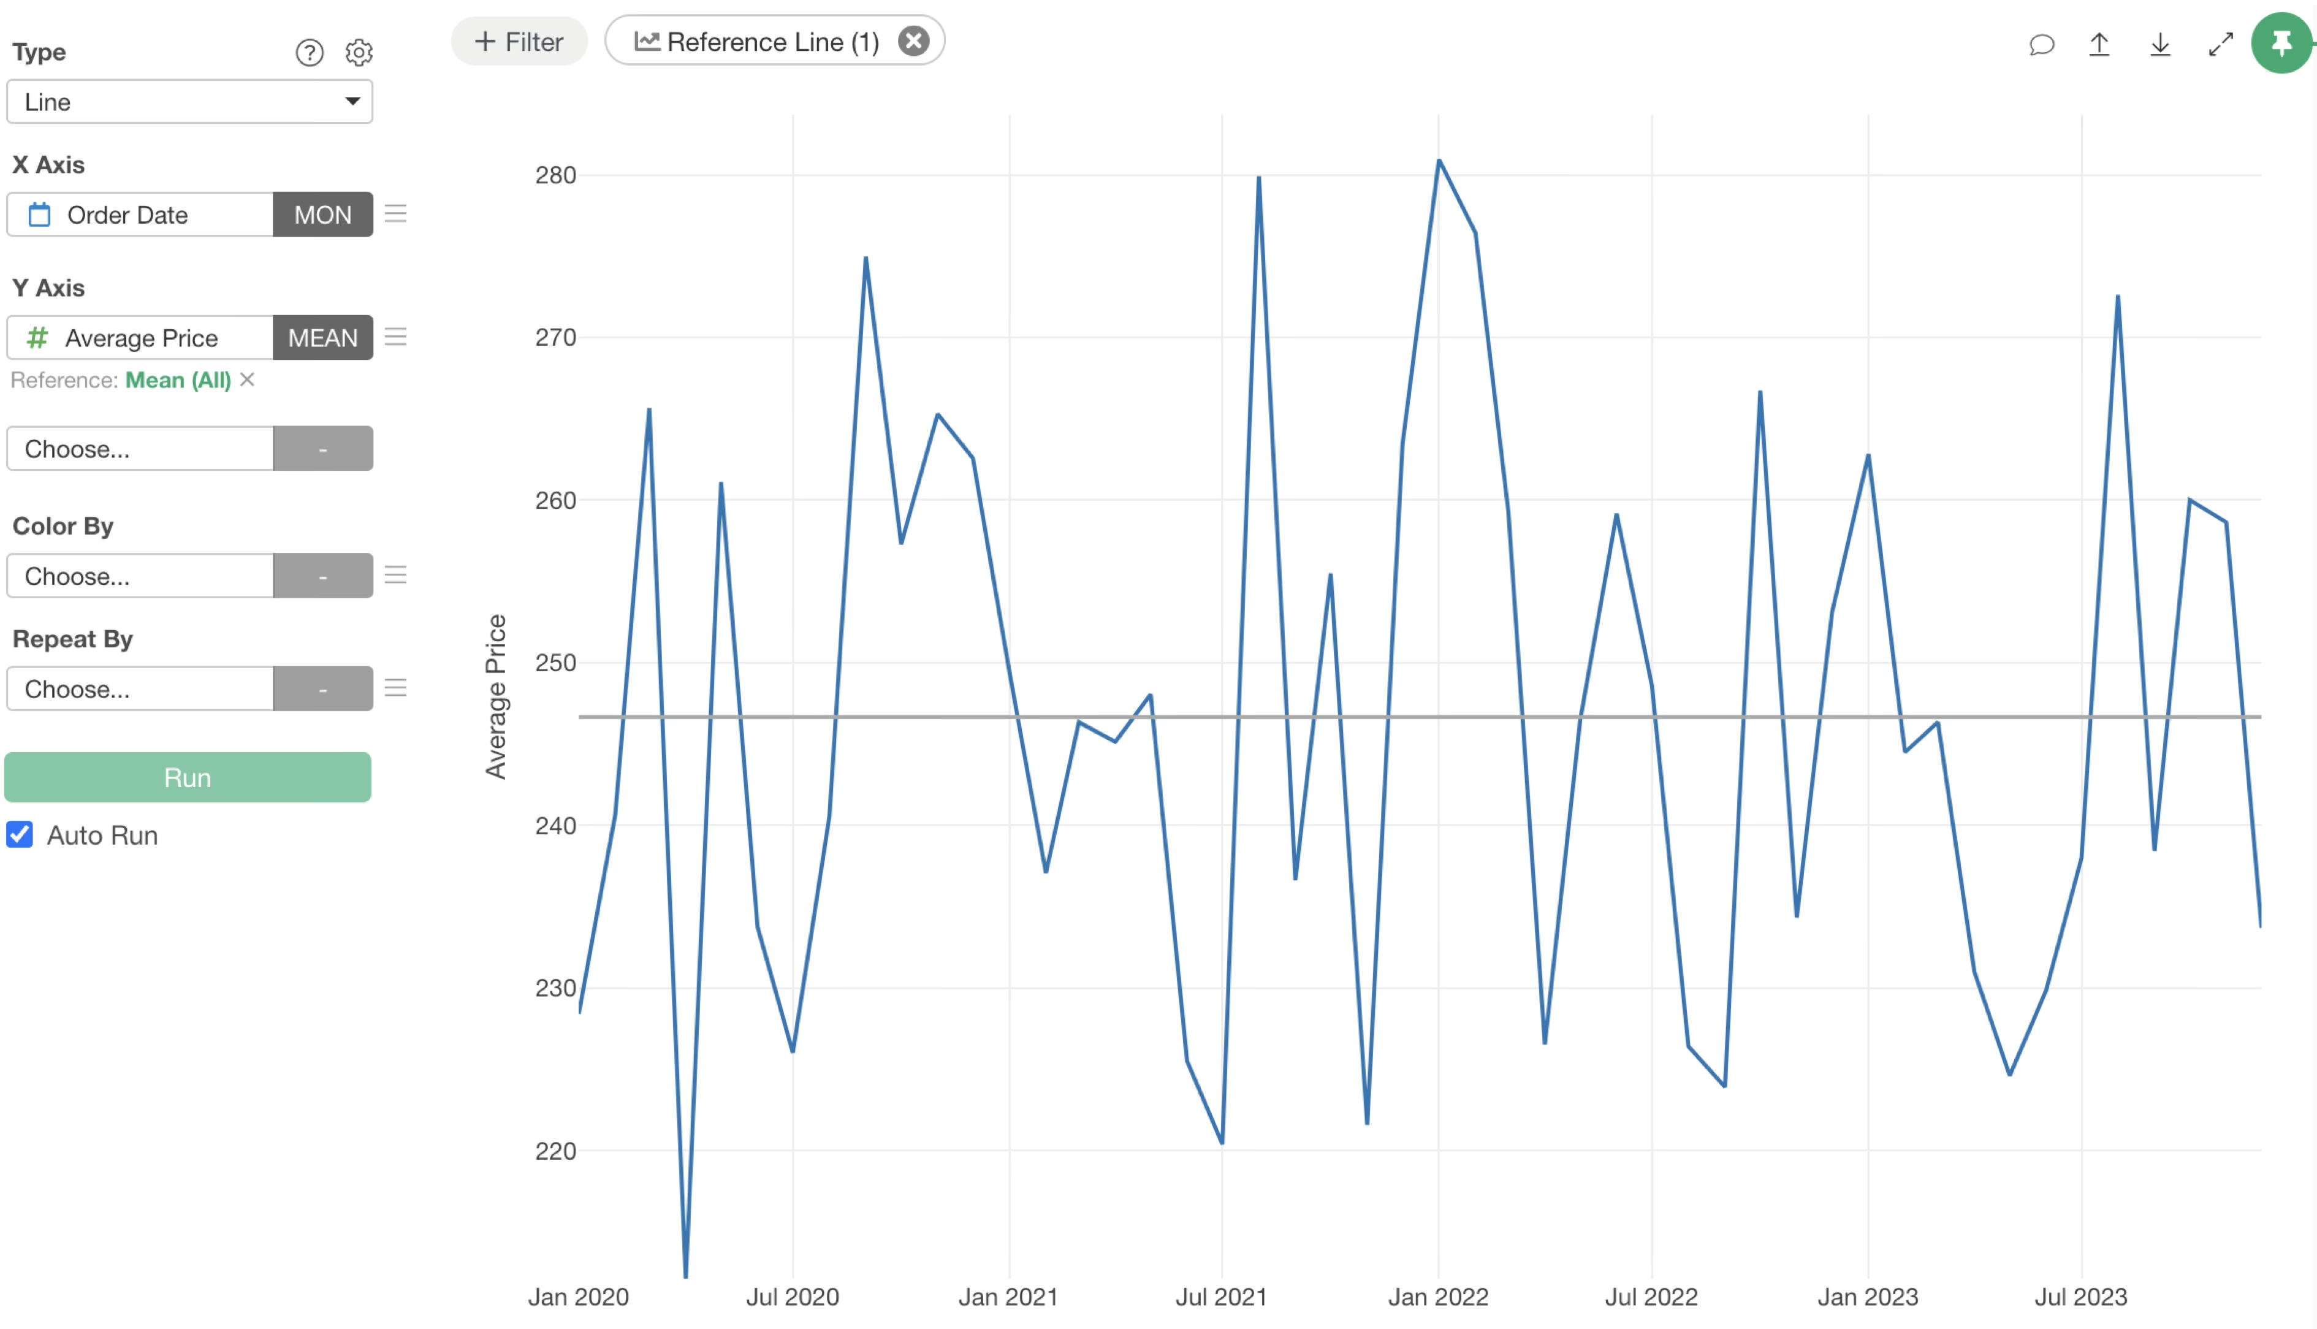The height and width of the screenshot is (1329, 2317).
Task: Open the MEAN aggregation dropdown
Action: (322, 338)
